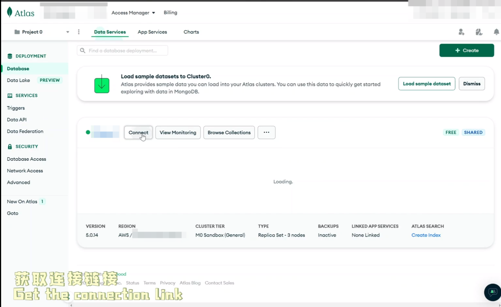
Task: Click the FREE tier badge
Action: 451,132
